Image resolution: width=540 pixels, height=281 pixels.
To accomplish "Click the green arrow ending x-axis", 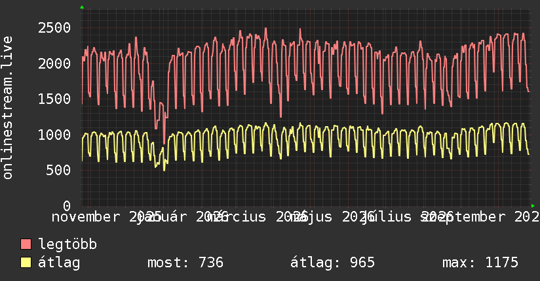I will [533, 206].
